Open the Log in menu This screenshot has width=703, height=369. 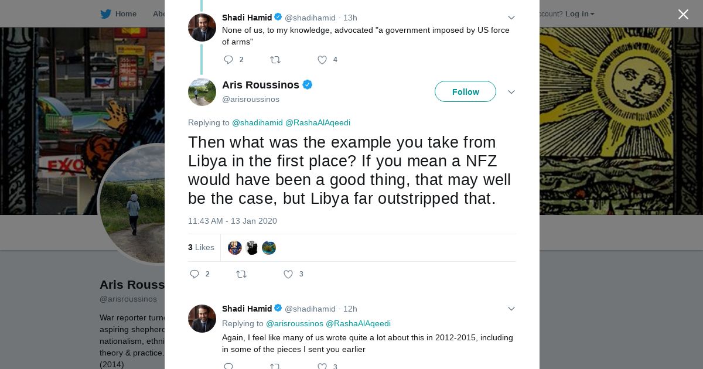pyautogui.click(x=579, y=14)
